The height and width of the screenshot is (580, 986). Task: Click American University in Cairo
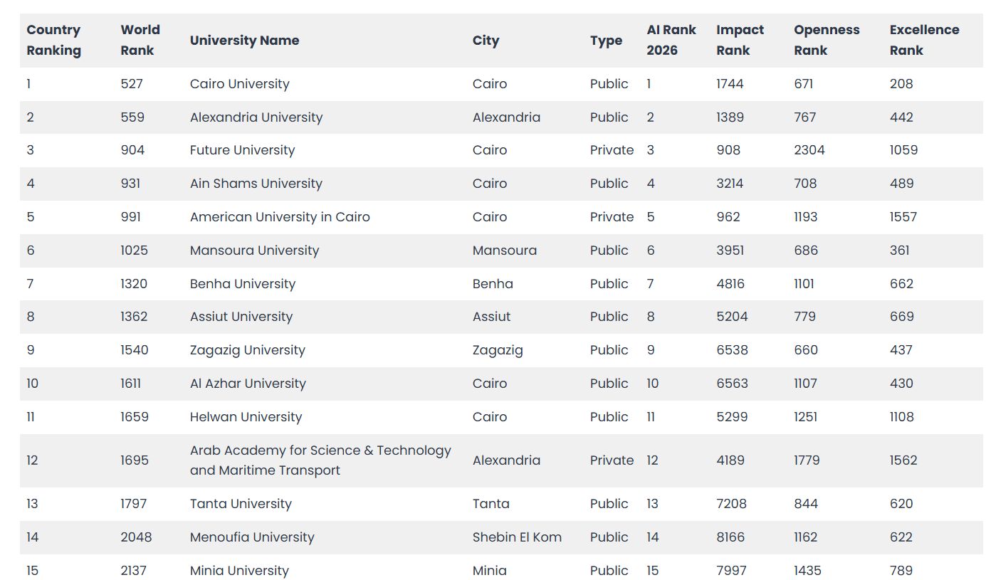tap(280, 217)
